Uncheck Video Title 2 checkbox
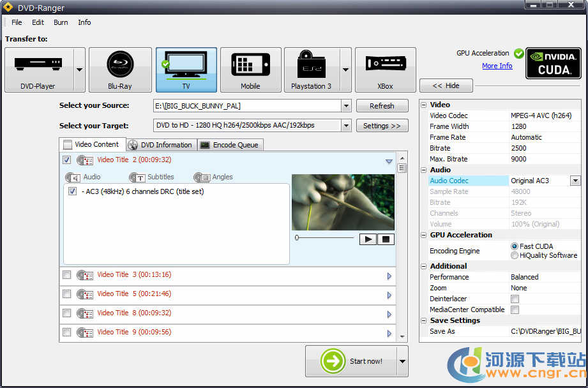The width and height of the screenshot is (588, 388). coord(67,160)
